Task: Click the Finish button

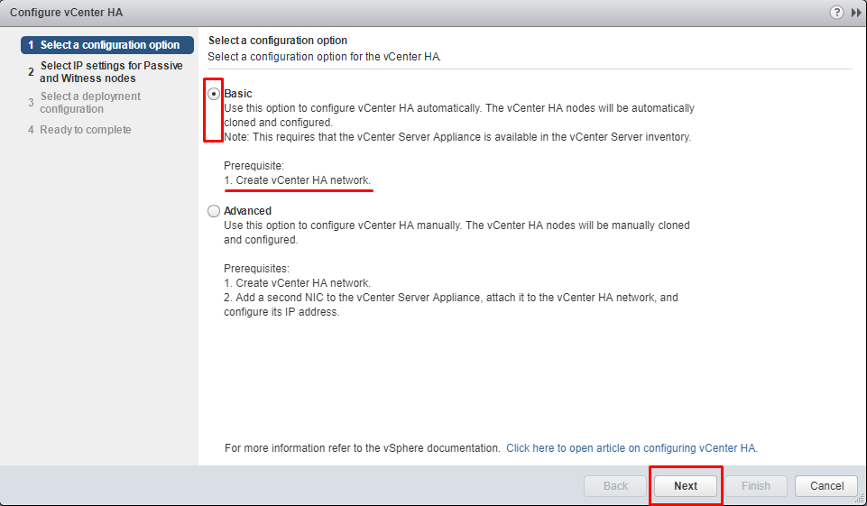Action: tap(756, 486)
